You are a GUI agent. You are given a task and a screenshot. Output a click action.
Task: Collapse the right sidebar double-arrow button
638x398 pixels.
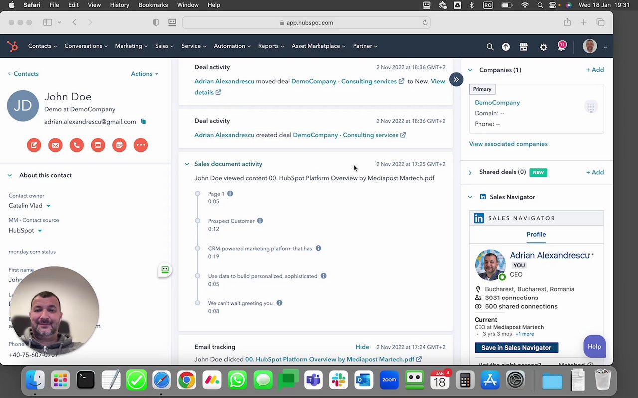(x=456, y=79)
